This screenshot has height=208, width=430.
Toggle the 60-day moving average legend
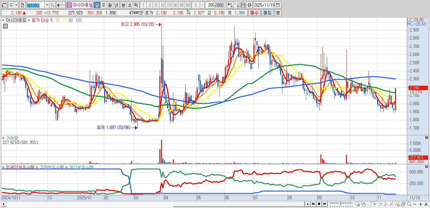[71, 20]
